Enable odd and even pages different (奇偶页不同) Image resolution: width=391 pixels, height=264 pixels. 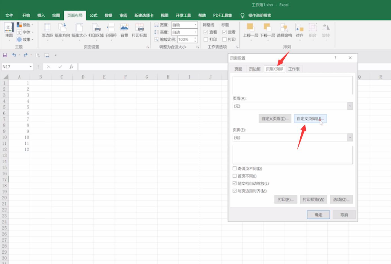pos(234,169)
